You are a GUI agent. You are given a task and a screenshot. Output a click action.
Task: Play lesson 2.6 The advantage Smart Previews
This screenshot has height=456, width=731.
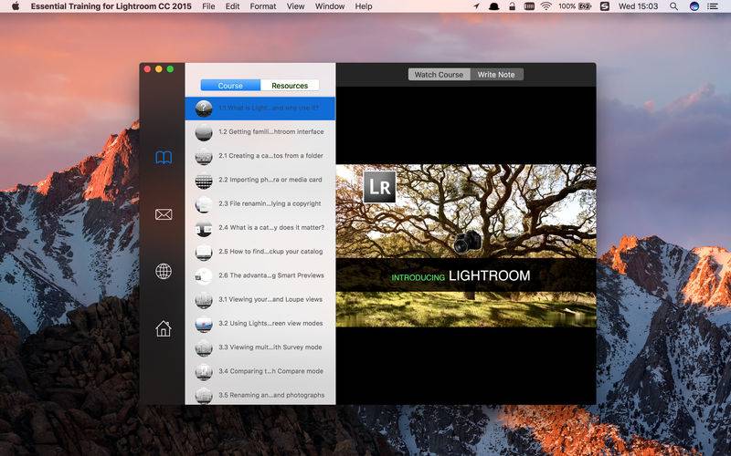260,275
